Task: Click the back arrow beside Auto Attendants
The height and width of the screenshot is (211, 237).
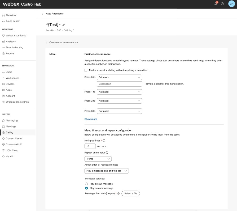Action: (42, 14)
